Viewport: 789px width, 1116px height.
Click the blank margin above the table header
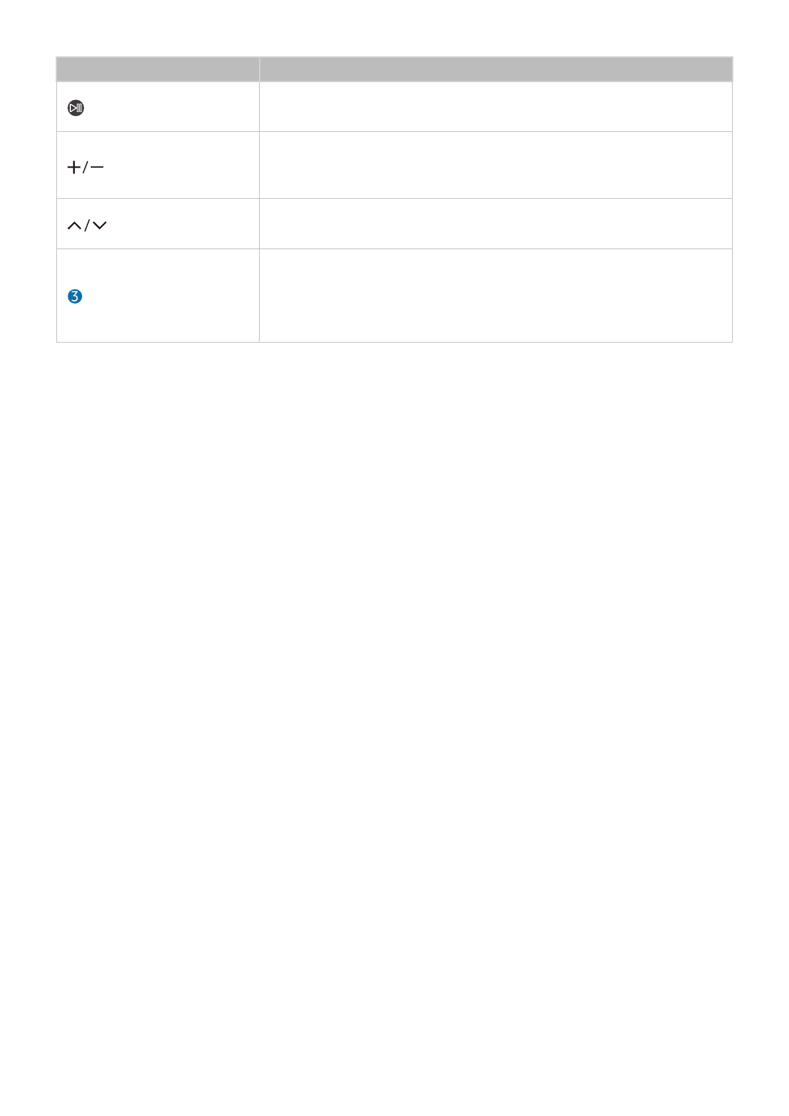tap(394, 30)
